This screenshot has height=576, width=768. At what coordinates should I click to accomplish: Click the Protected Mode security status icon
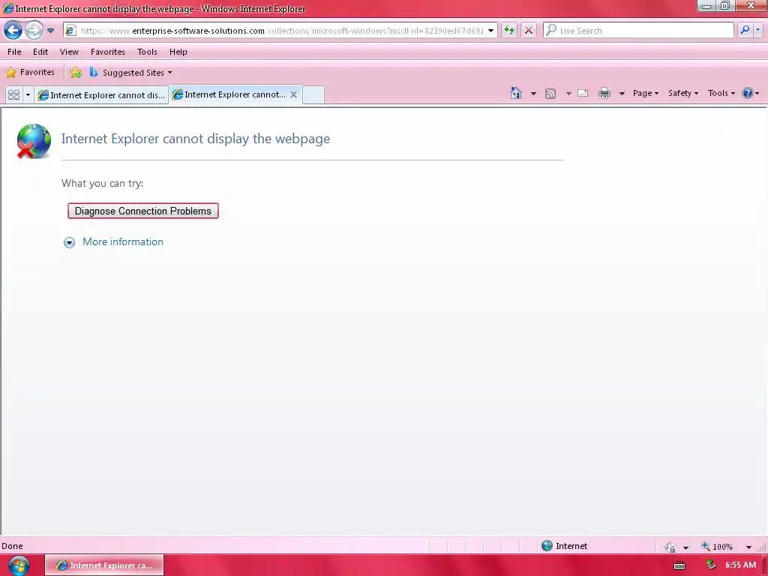(670, 547)
